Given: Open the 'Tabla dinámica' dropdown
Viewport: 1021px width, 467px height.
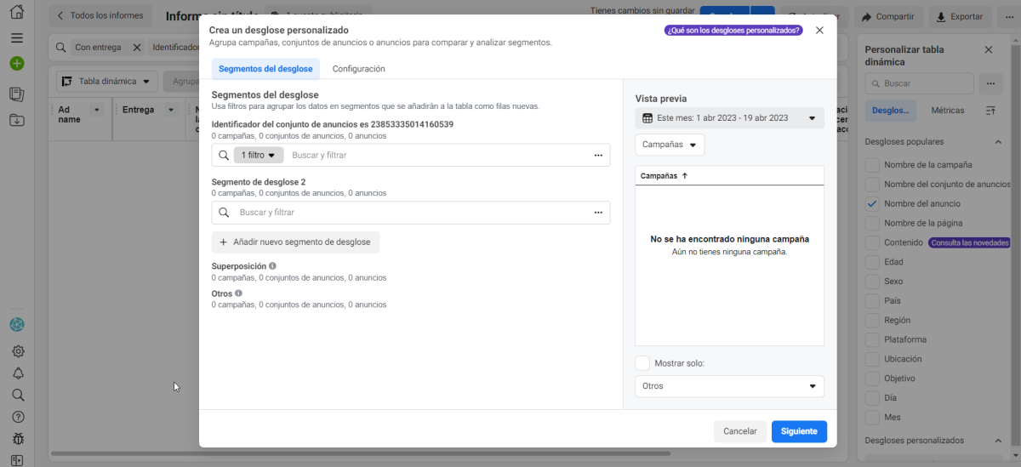Looking at the screenshot, I should pos(107,82).
